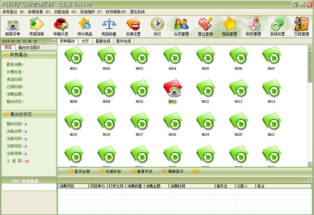Image resolution: width=314 pixels, height=215 pixels.
Task: Click the 商品管理 star icon
Action: [x=229, y=27]
